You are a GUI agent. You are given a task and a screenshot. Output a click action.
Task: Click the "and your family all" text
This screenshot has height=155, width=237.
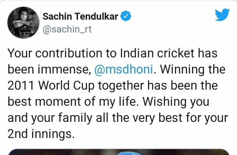coord(58,118)
